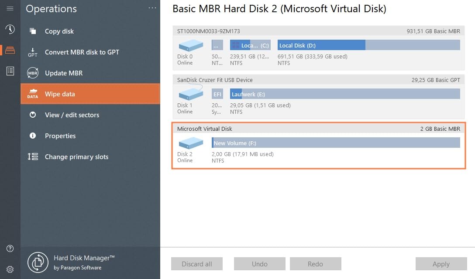Select the Local Disk (D:) partition bar
Viewport: 475px width, 279px height.
click(368, 45)
